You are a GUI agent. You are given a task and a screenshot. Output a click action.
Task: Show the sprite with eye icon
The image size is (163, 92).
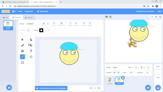click(x=114, y=73)
